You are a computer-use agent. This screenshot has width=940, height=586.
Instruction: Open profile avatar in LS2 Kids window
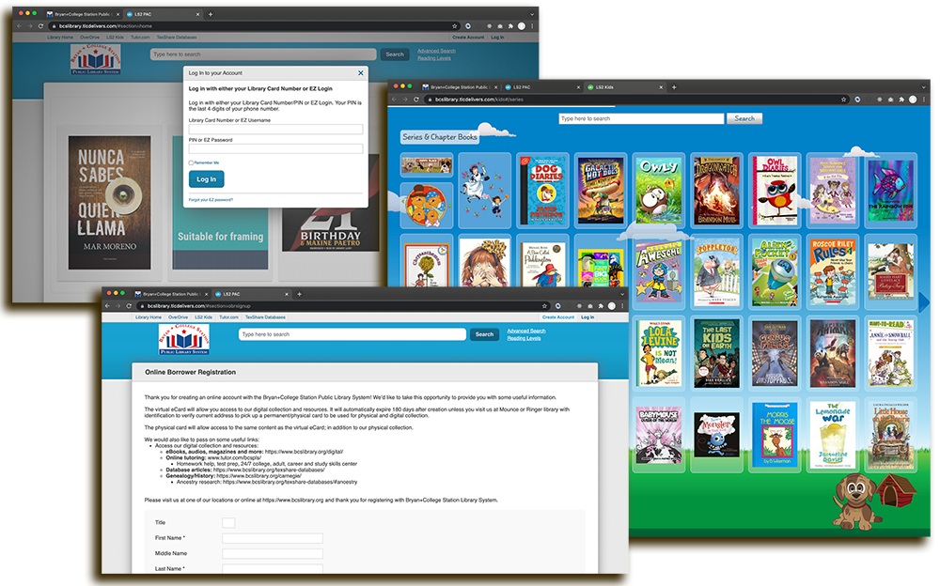pyautogui.click(x=913, y=100)
